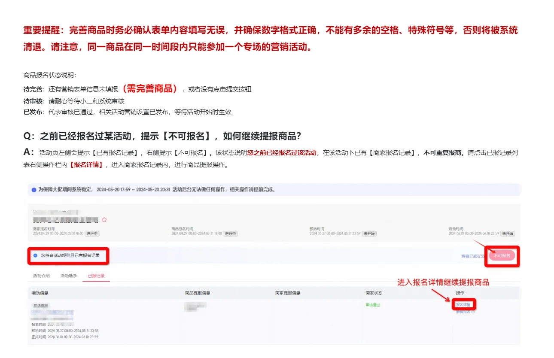This screenshot has width=554, height=358.
Task: Click the 撤销报名 link
Action: click(x=462, y=312)
